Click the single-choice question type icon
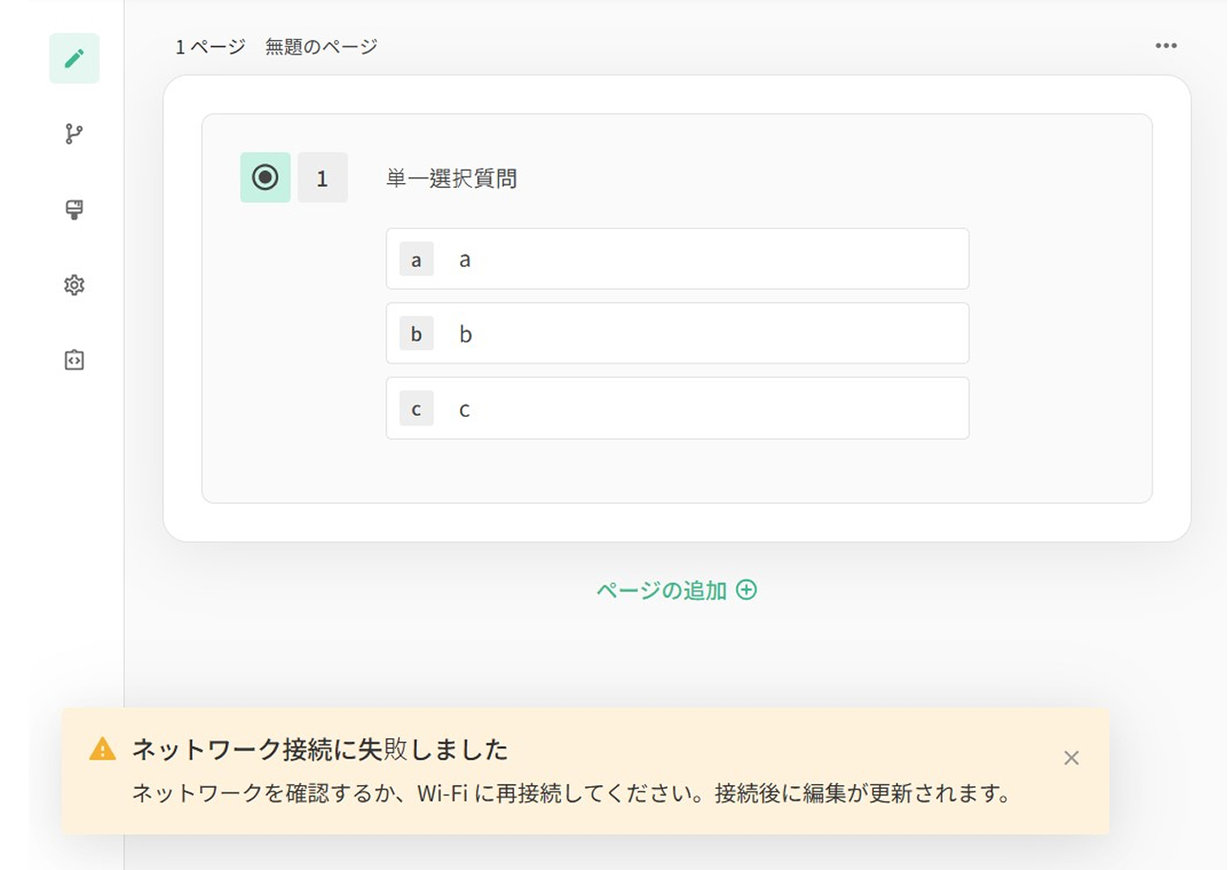The width and height of the screenshot is (1228, 870). pos(265,177)
